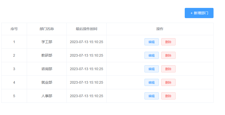The image size is (225, 115).
Task: Click the 操作 column header
Action: coord(160,29)
